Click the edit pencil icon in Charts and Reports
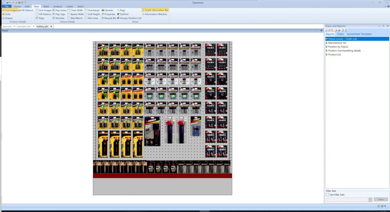Viewport: 390px width, 212px height. 329,30
